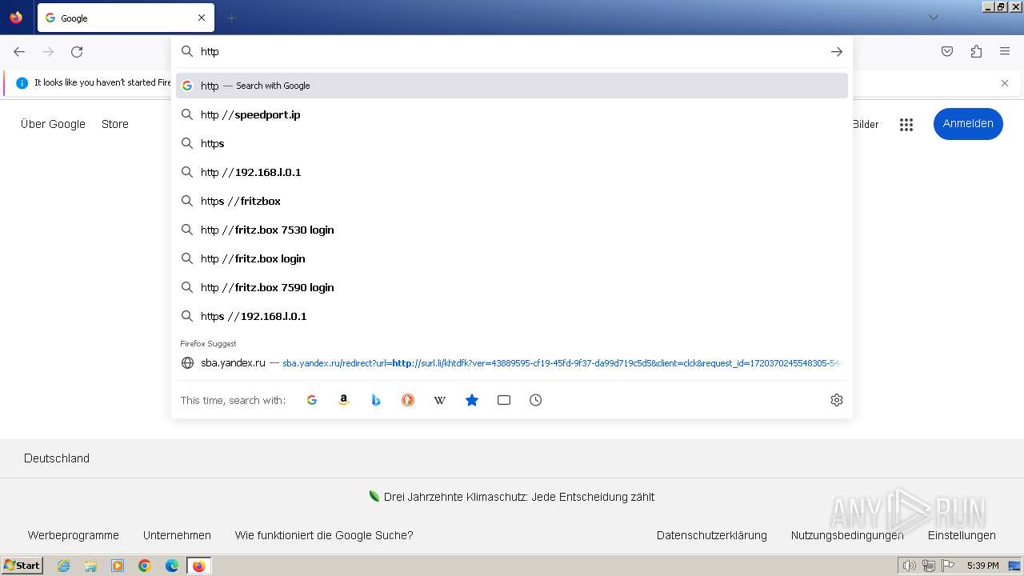This screenshot has height=576, width=1024.
Task: Open Google Store link
Action: pos(115,124)
